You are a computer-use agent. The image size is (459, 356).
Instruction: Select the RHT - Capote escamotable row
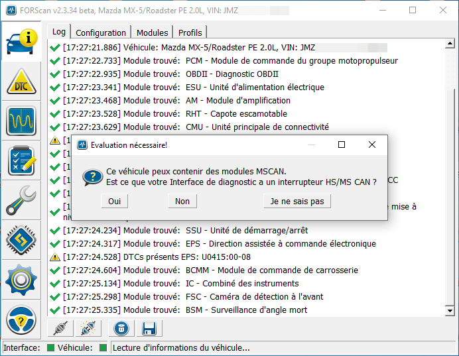(x=168, y=114)
